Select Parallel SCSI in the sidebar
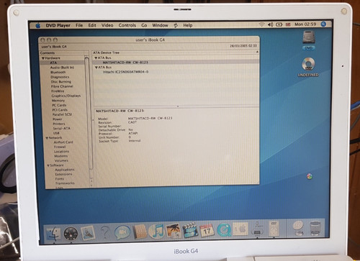This screenshot has height=261, width=360. (x=62, y=114)
